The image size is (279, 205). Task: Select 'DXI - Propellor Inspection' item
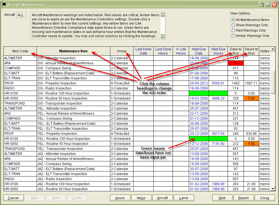tap(73, 83)
